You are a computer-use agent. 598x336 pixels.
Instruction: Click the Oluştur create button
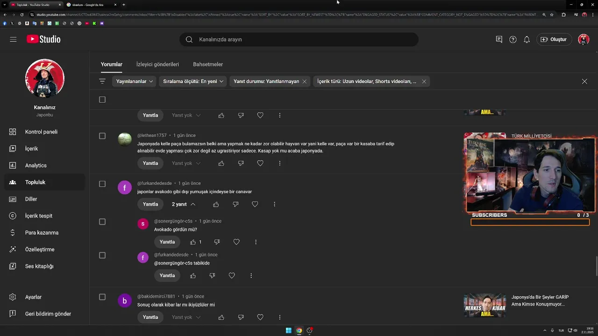click(x=554, y=40)
